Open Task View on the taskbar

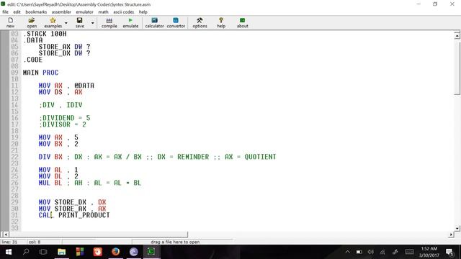tap(43, 252)
